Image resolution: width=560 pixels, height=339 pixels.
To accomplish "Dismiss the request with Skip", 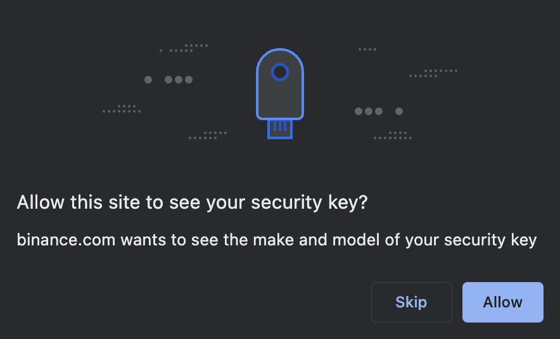I will [x=411, y=302].
